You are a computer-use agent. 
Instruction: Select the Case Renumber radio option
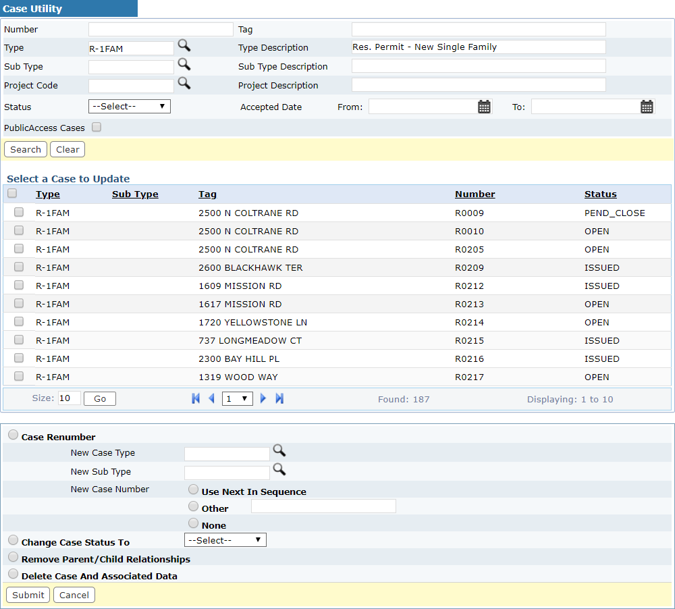click(x=13, y=435)
